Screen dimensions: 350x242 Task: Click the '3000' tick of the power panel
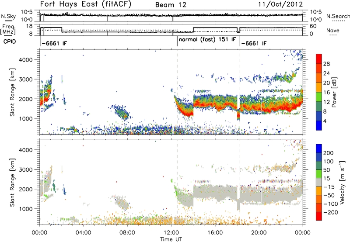(25, 80)
